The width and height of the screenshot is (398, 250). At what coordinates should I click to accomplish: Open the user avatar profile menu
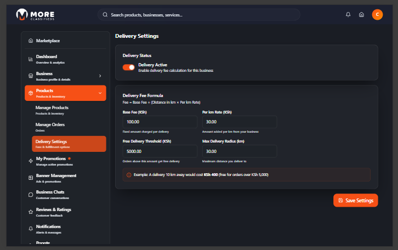pyautogui.click(x=377, y=15)
